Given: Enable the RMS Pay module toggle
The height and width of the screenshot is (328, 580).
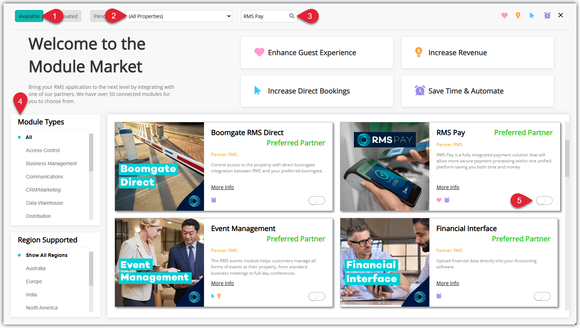Looking at the screenshot, I should coord(544,200).
